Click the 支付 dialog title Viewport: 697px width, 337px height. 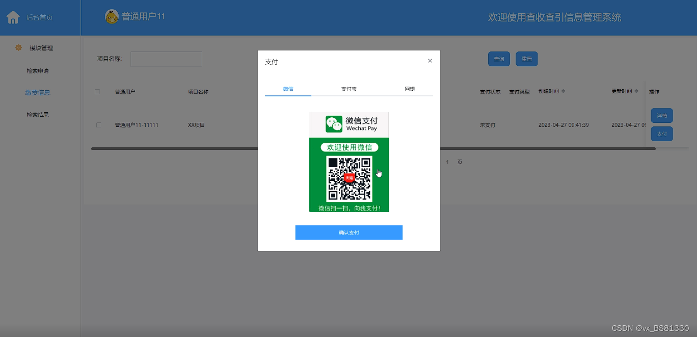[x=272, y=62]
